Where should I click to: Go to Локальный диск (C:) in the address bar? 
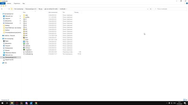(x=31, y=9)
